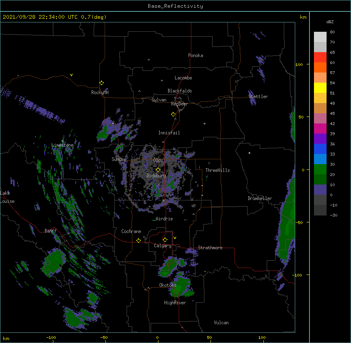Select the Didsbury label
The width and height of the screenshot is (351, 343).
coord(156,176)
